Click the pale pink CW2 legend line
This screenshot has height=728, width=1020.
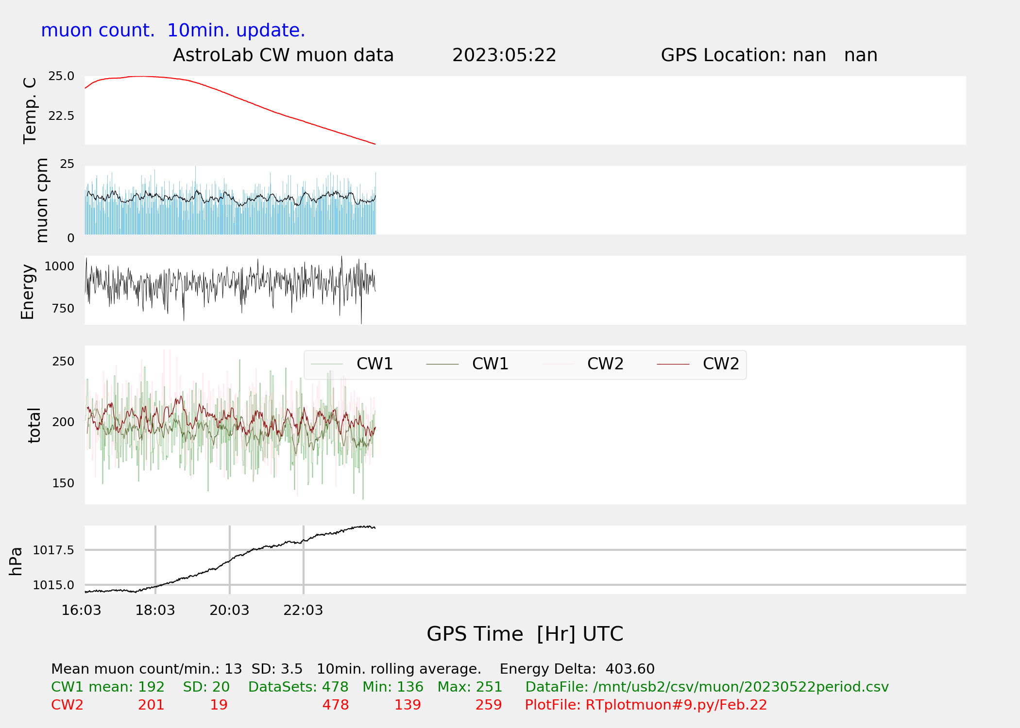(558, 364)
